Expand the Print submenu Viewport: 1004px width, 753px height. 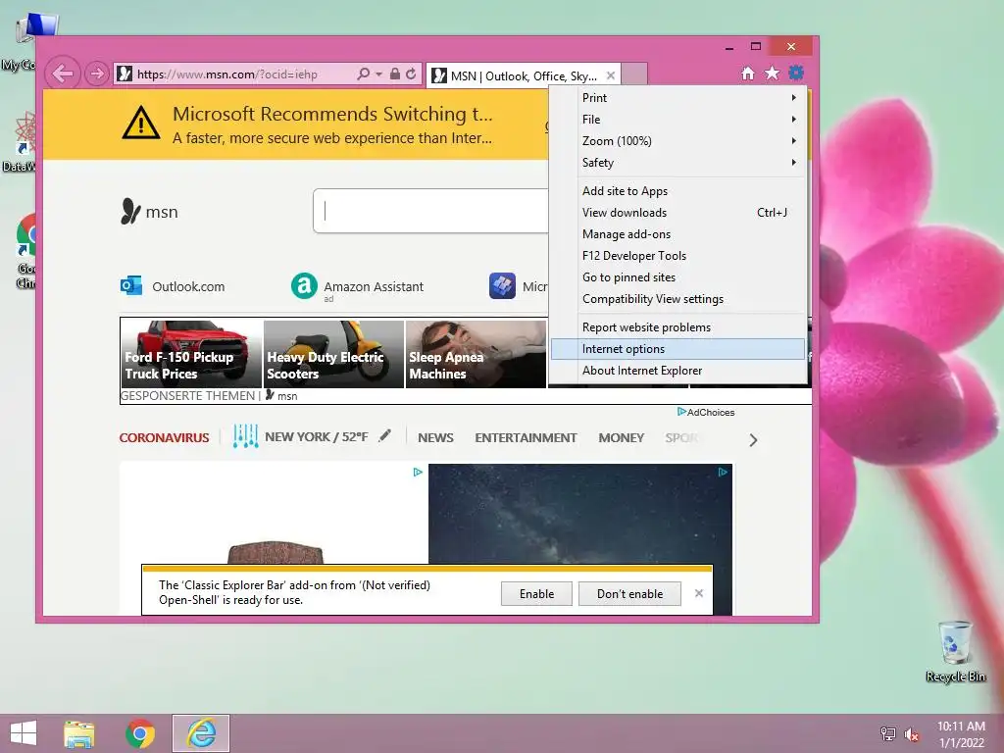point(678,98)
